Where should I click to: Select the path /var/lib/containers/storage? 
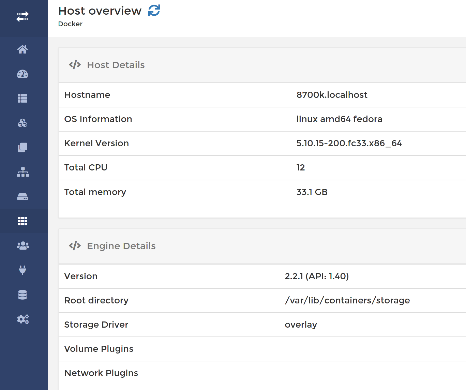pyautogui.click(x=347, y=300)
